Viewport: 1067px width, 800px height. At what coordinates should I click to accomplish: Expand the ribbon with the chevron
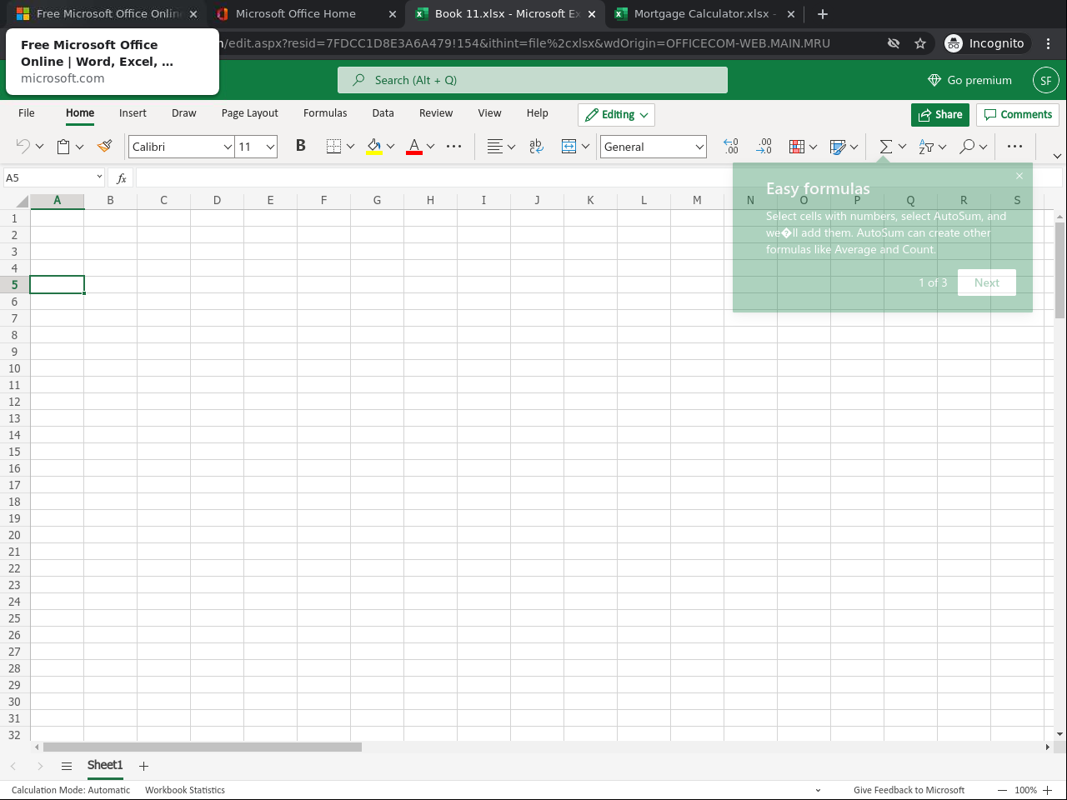pos(1057,156)
